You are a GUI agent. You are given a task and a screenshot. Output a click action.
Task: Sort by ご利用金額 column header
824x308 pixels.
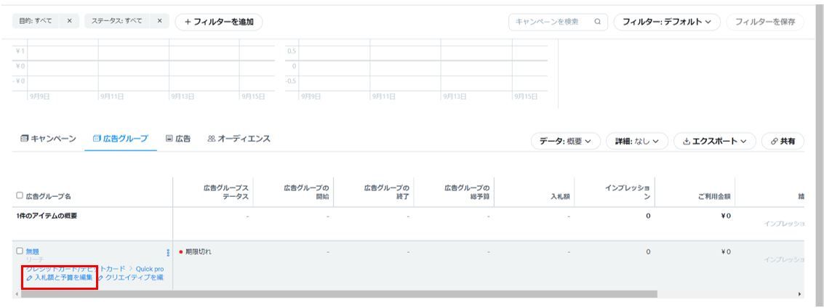coord(714,197)
